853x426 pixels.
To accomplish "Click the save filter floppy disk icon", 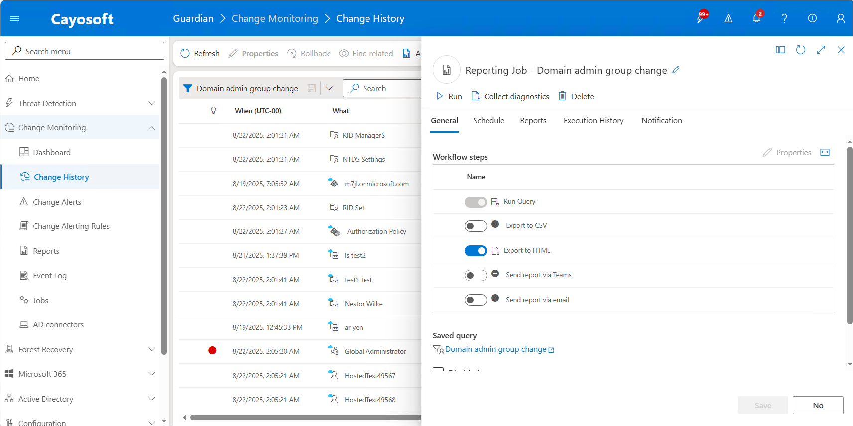I will click(312, 88).
